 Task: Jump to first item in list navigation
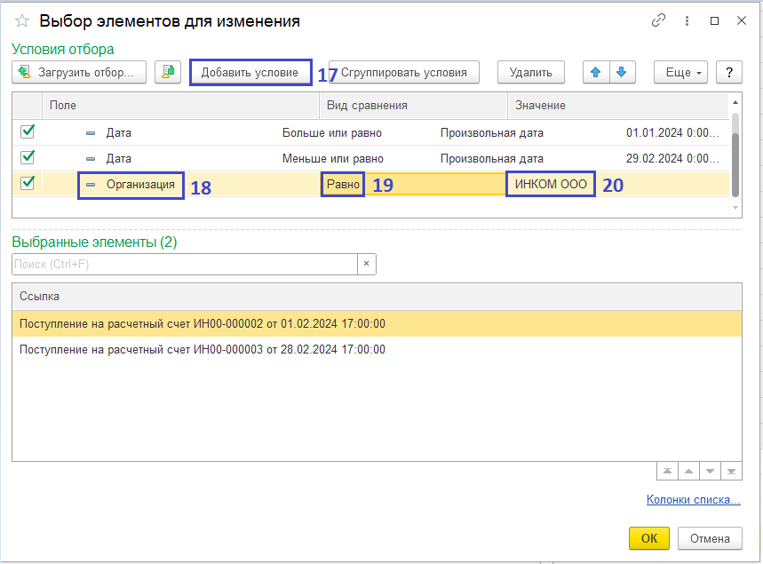click(666, 472)
